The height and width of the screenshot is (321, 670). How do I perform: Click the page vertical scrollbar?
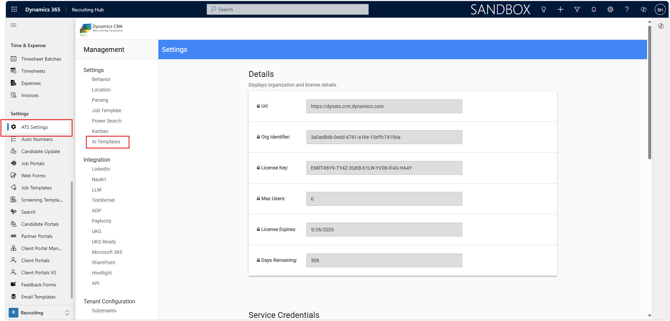pos(650,92)
